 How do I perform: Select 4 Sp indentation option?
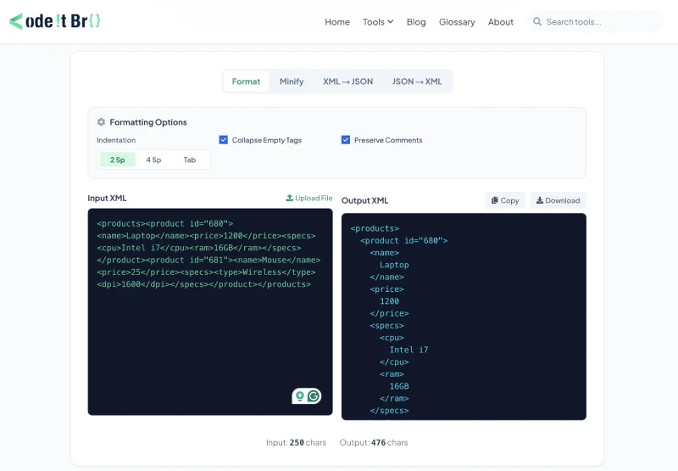[x=153, y=160]
